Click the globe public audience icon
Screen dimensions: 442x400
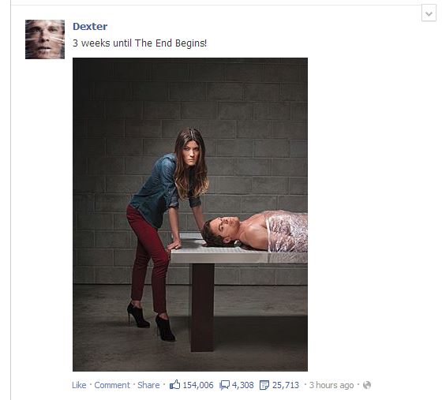[367, 385]
